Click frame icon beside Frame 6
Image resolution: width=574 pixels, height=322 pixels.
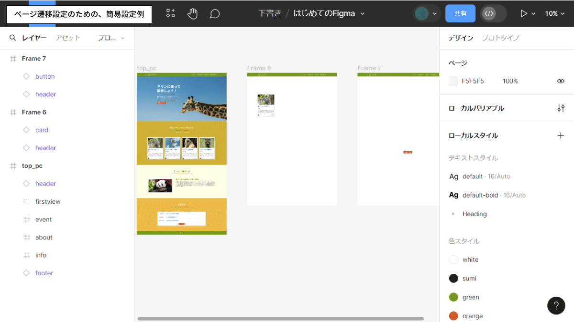[x=13, y=112]
